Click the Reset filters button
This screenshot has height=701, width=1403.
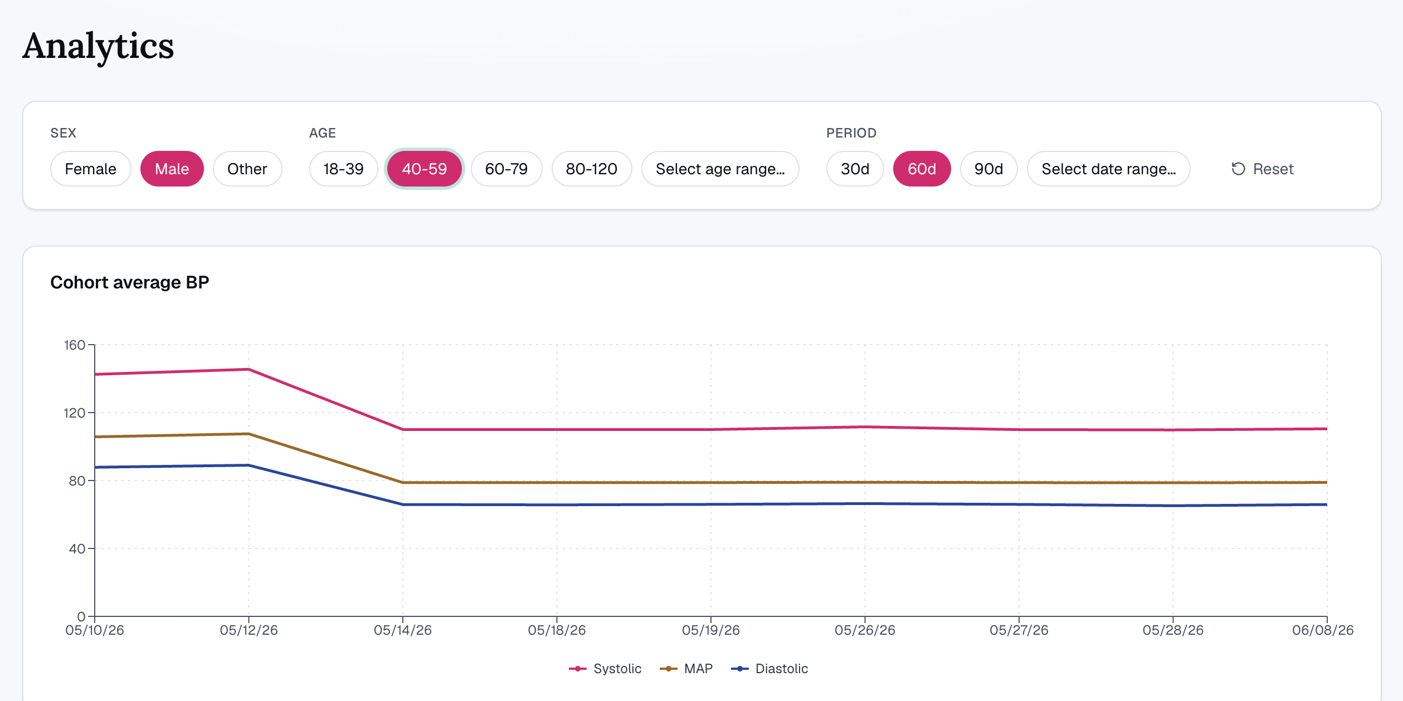coord(1263,169)
